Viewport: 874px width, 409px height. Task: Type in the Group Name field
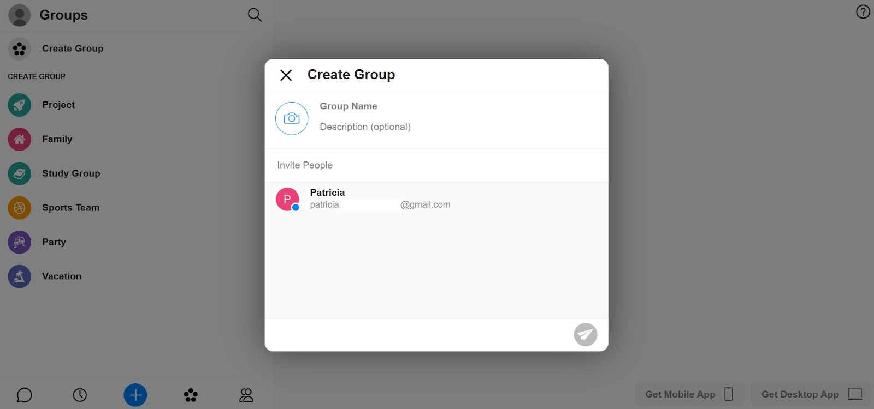pos(437,106)
